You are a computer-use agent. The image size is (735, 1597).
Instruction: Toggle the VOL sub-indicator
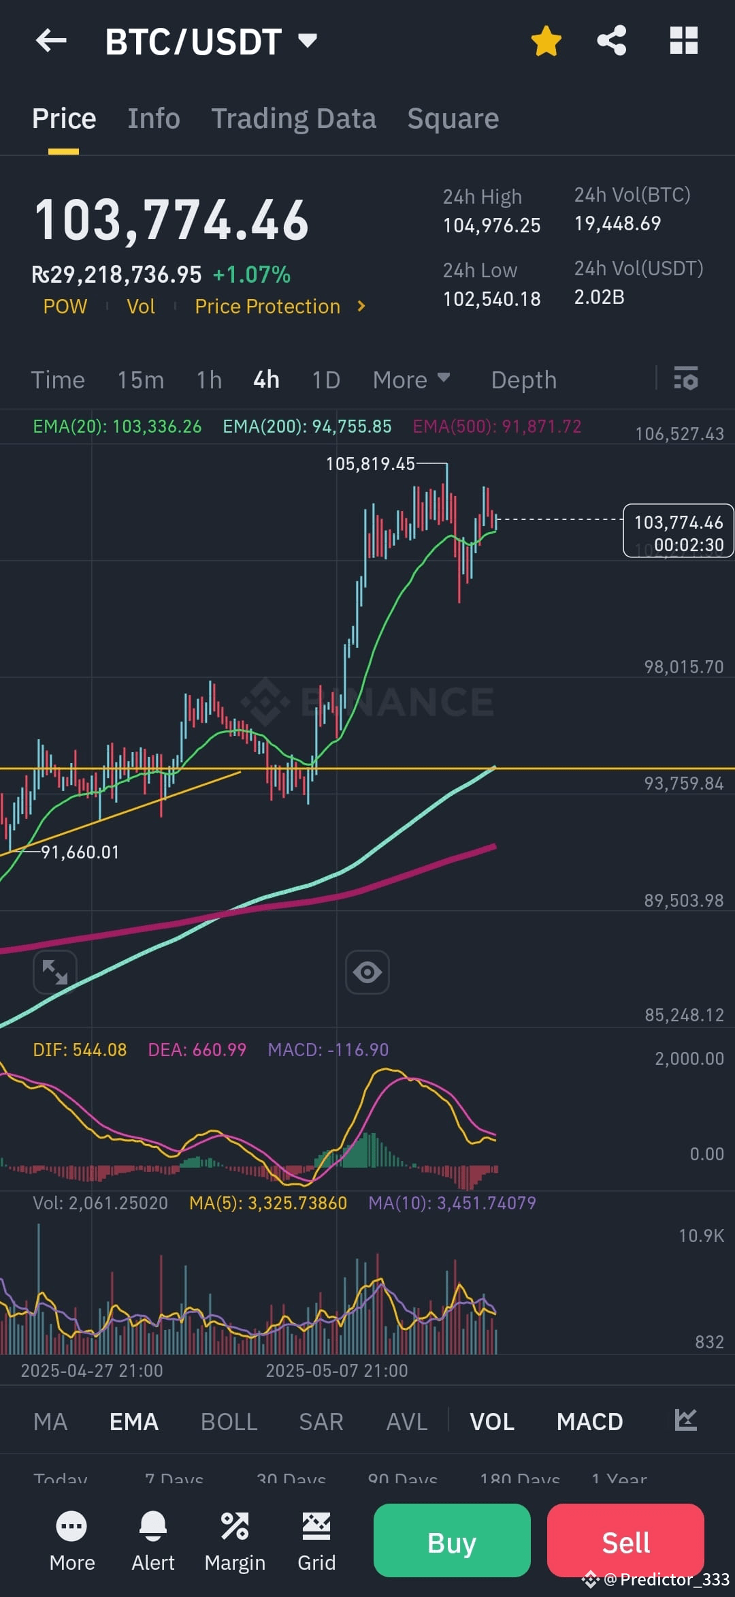(x=492, y=1422)
